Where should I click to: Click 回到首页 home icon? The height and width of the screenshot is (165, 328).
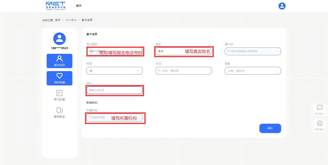(319, 123)
